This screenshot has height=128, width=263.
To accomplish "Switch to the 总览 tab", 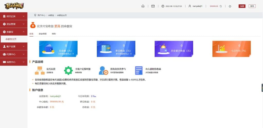I will click(x=31, y=34).
